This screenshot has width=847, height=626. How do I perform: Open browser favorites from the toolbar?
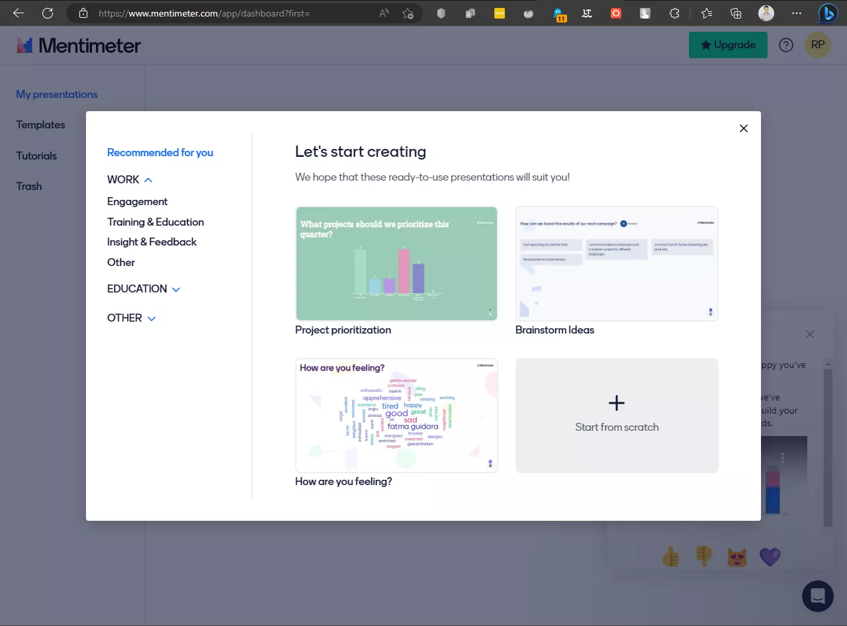(x=706, y=13)
